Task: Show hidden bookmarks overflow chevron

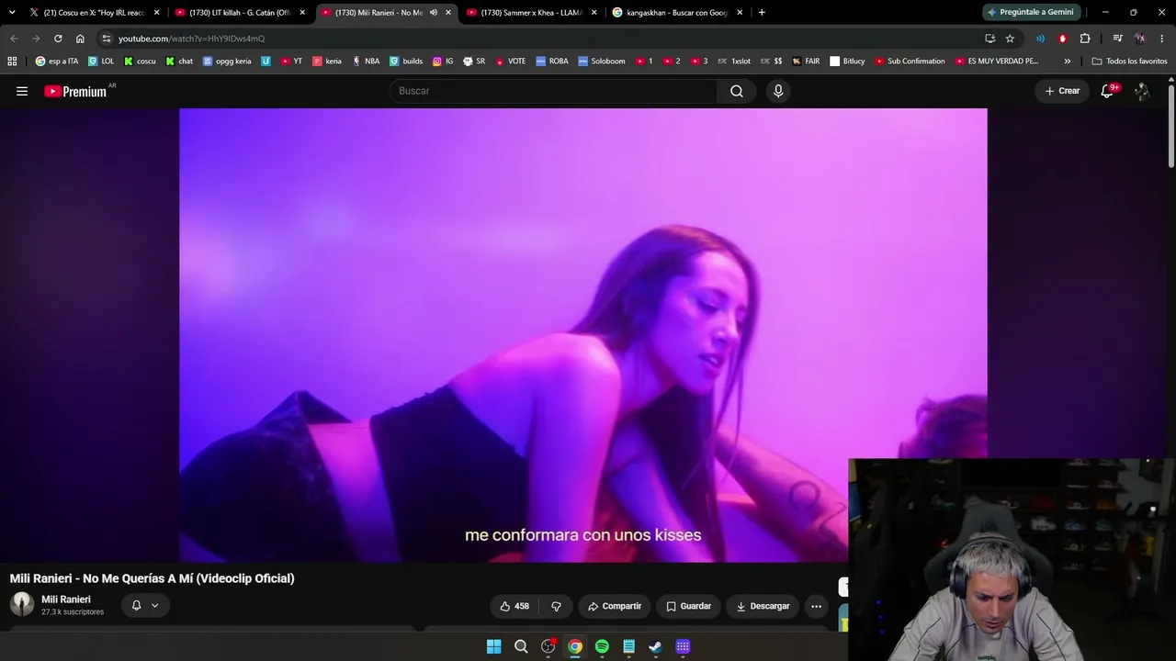Action: click(x=1067, y=62)
